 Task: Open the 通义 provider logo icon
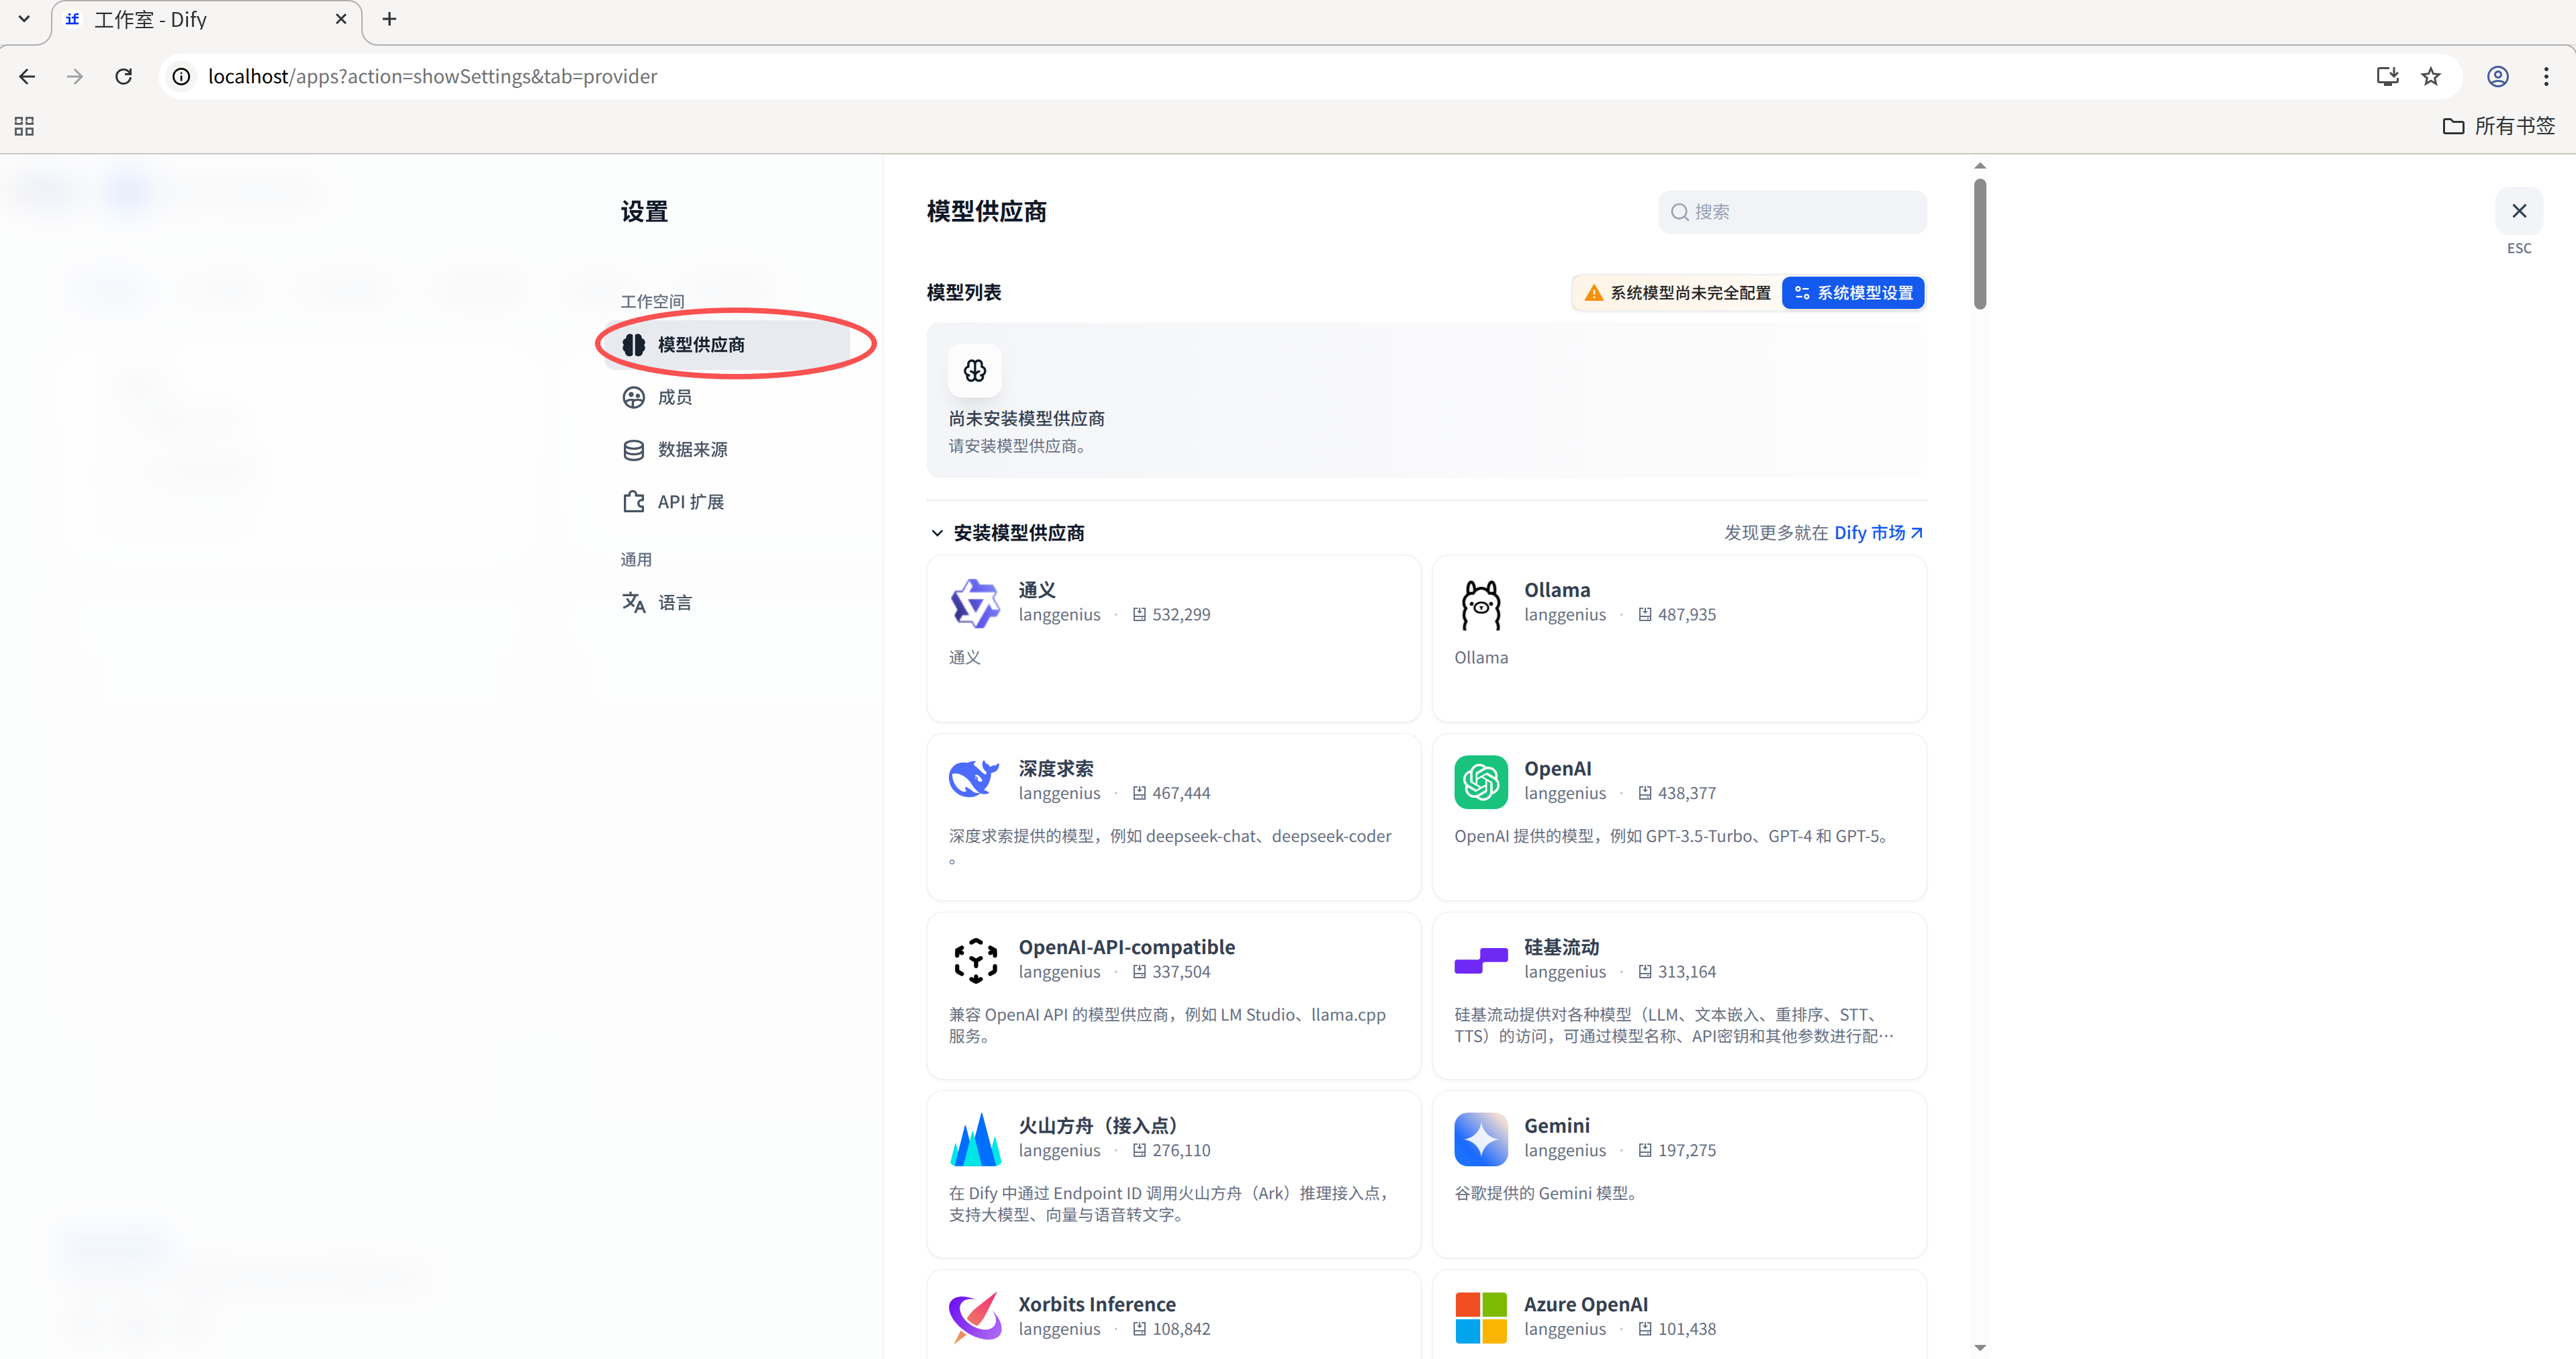(974, 604)
